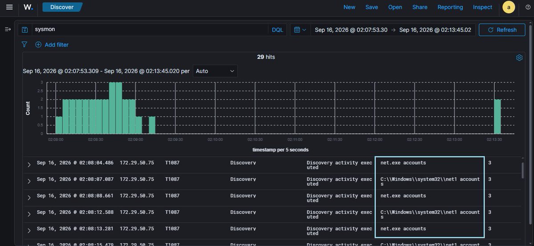Click the saved query disk icon
534x246 pixels.
click(x=25, y=30)
